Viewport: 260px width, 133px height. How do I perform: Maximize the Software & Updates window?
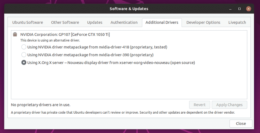pyautogui.click(x=239, y=9)
